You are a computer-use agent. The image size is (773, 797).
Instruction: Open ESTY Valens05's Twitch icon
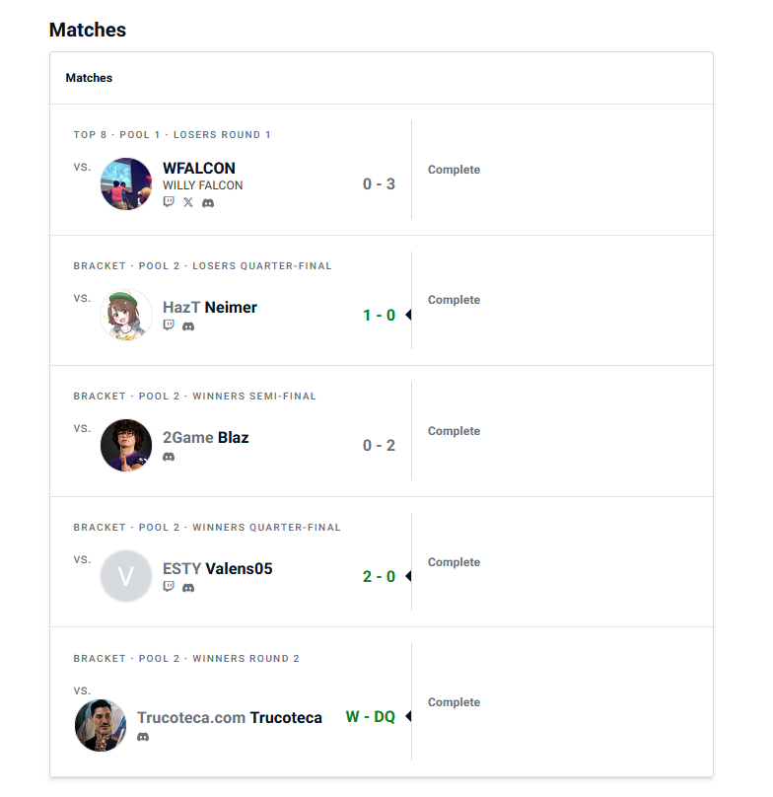pos(169,587)
